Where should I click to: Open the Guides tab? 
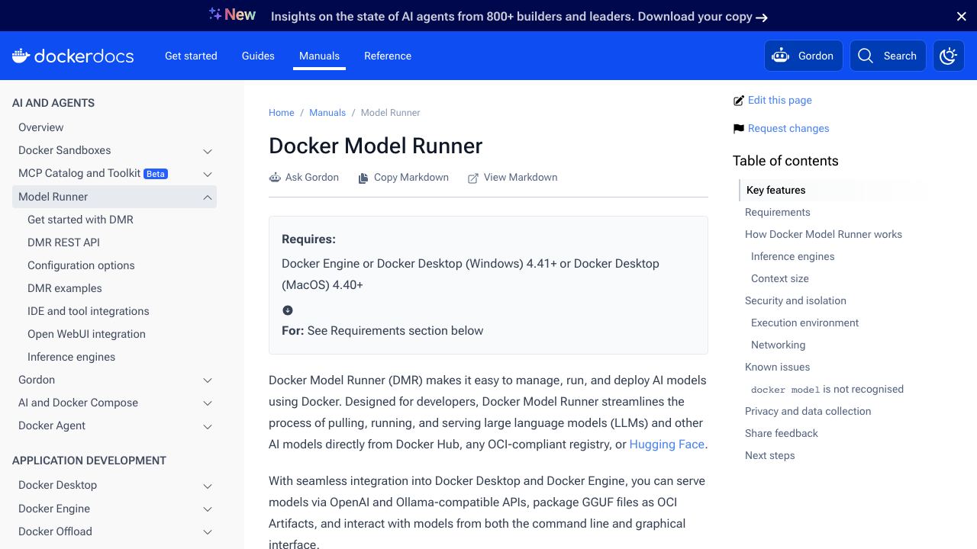258,56
